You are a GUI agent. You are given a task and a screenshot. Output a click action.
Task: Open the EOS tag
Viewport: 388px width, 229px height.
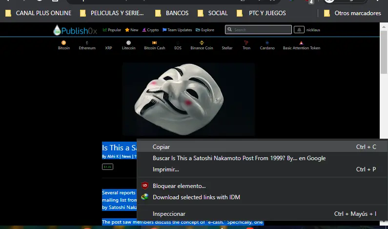[x=178, y=48]
